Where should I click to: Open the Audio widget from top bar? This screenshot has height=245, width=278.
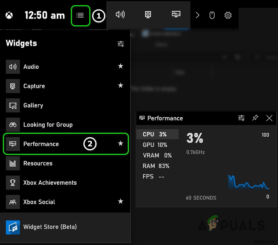point(120,15)
